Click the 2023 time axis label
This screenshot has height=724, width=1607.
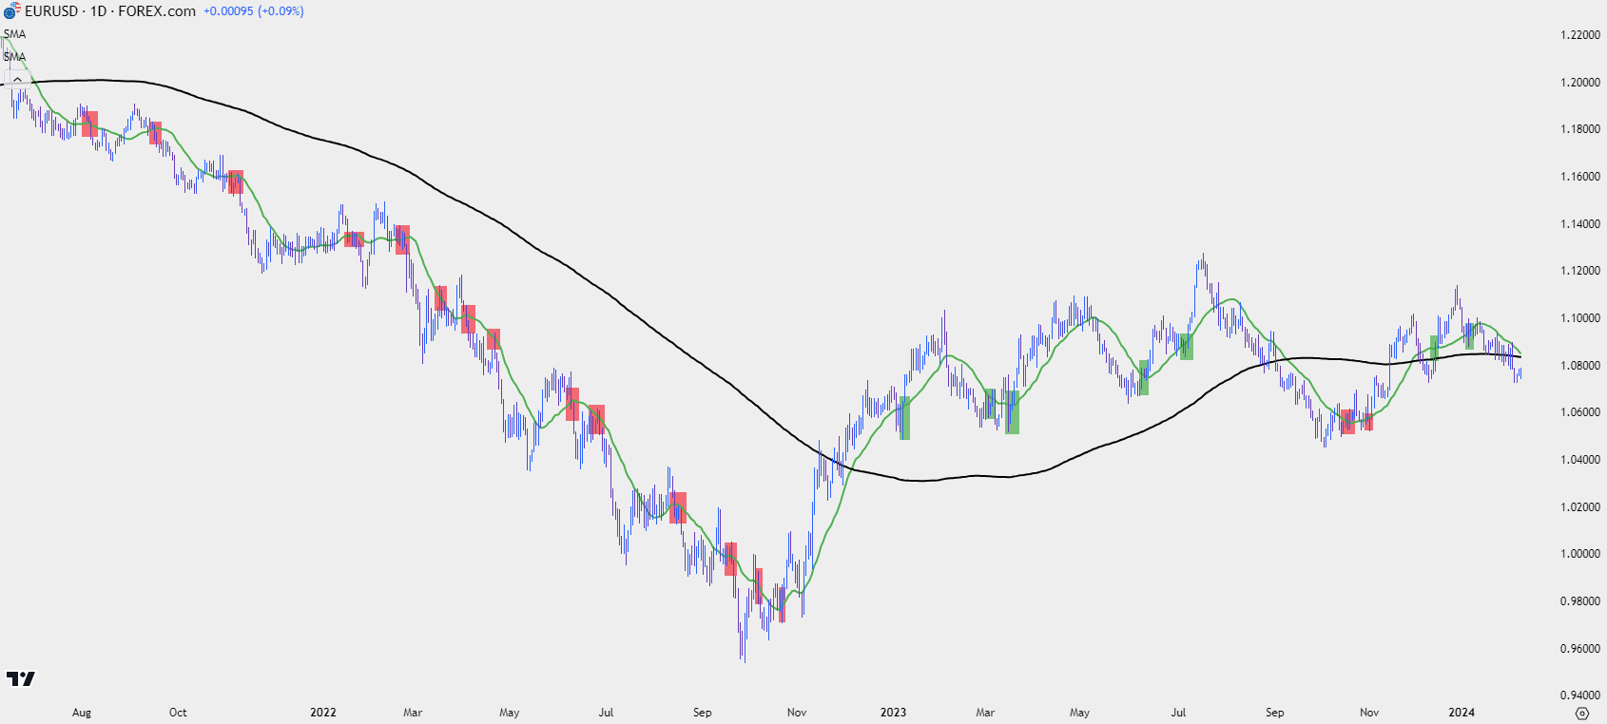click(x=893, y=713)
